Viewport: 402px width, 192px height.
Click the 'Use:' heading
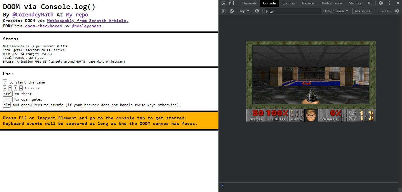click(x=8, y=74)
